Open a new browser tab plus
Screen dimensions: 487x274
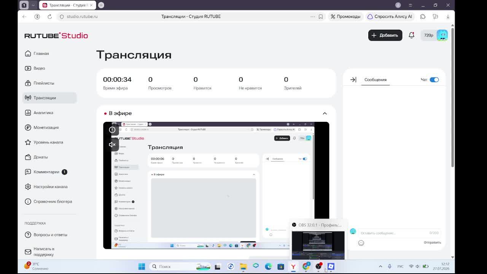(101, 5)
